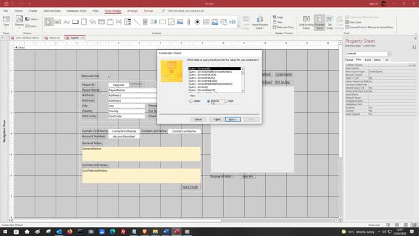Viewport: 419px width, 236px height.
Task: Select the second query in wizard list
Action: [215, 71]
